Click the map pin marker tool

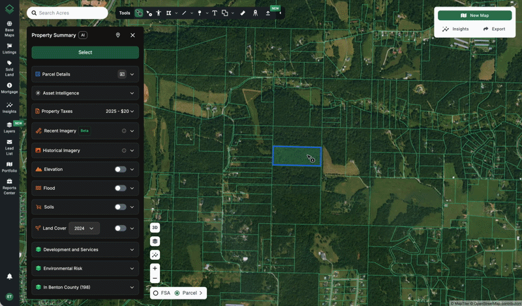coord(200,13)
